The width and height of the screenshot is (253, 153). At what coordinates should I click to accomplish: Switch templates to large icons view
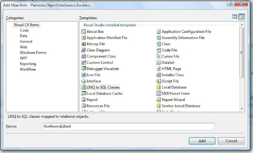point(234,17)
